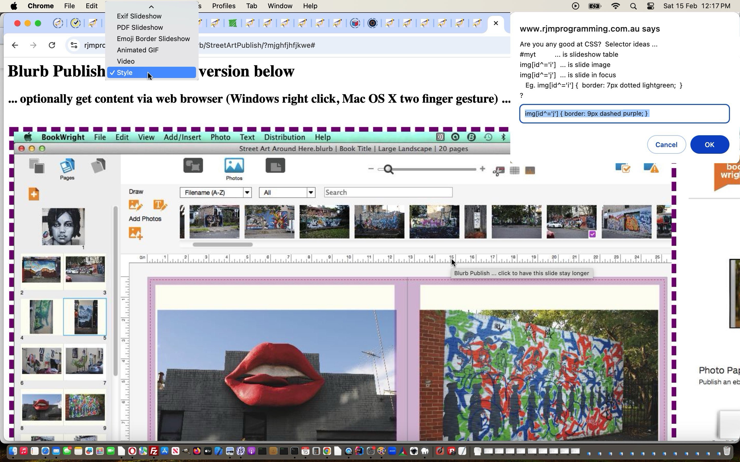Choose PDF Slideshow option
The image size is (740, 462).
click(140, 27)
